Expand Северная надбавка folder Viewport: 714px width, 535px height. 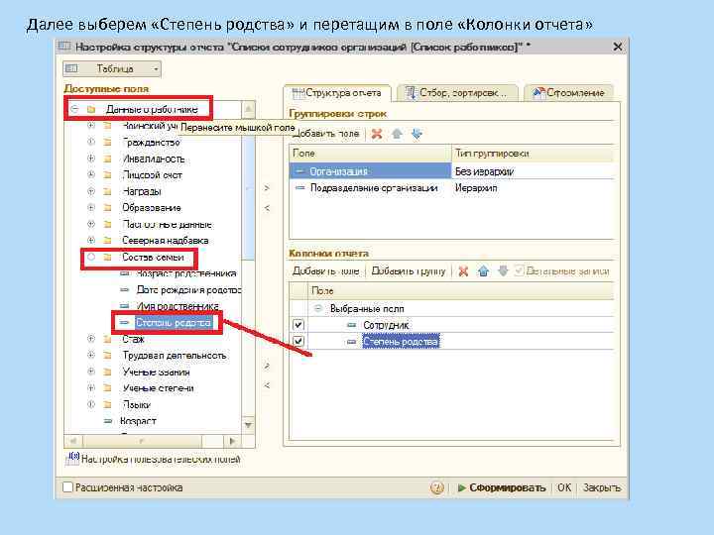91,240
